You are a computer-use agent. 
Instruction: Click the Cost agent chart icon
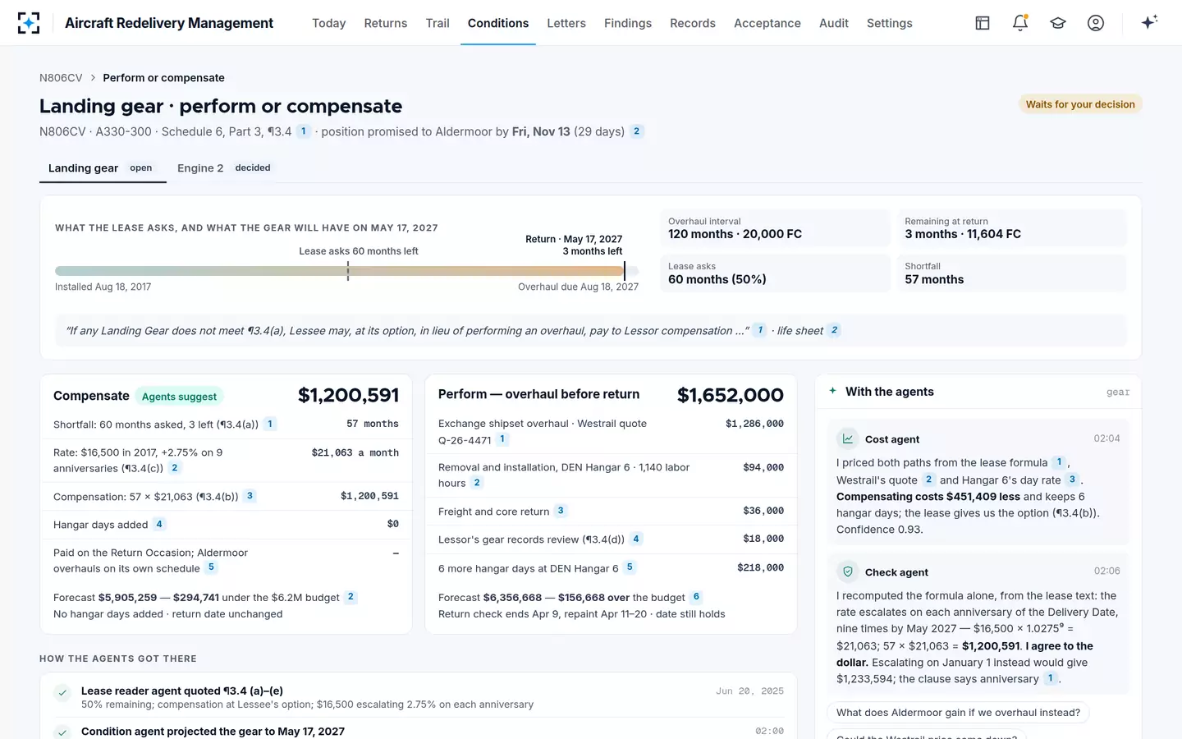click(848, 438)
